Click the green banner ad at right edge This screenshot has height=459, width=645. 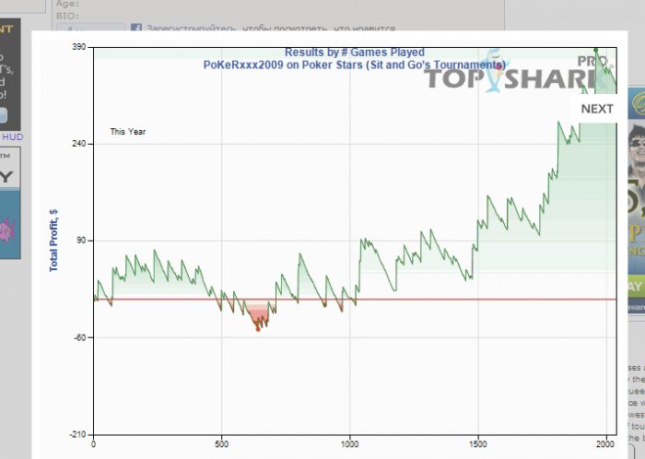pyautogui.click(x=637, y=287)
